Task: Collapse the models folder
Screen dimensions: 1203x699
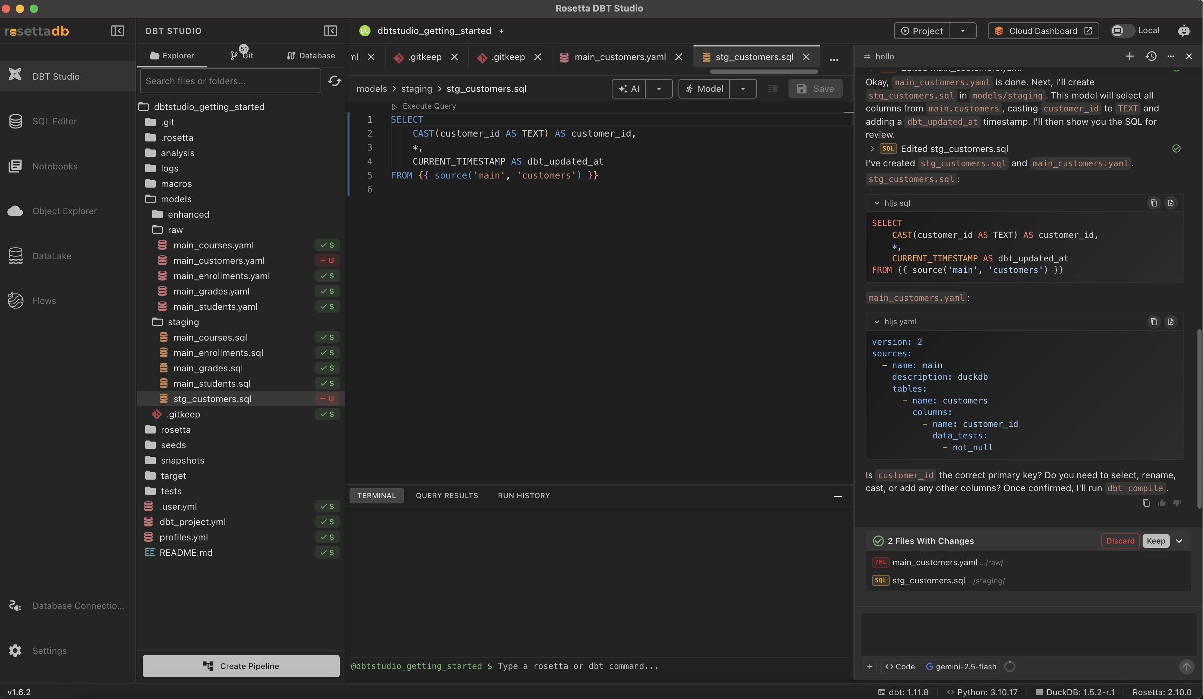Action: [176, 199]
